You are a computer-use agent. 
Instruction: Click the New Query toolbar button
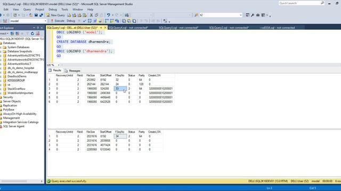(55, 15)
